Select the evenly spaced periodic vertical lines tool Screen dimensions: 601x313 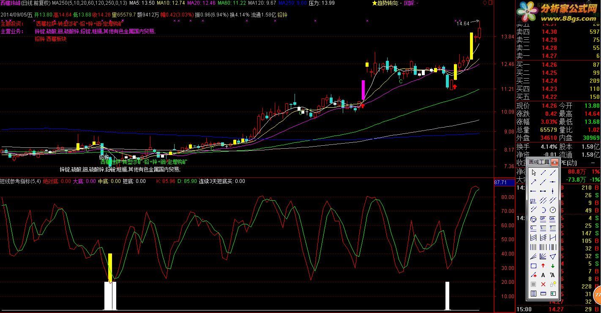click(533, 247)
